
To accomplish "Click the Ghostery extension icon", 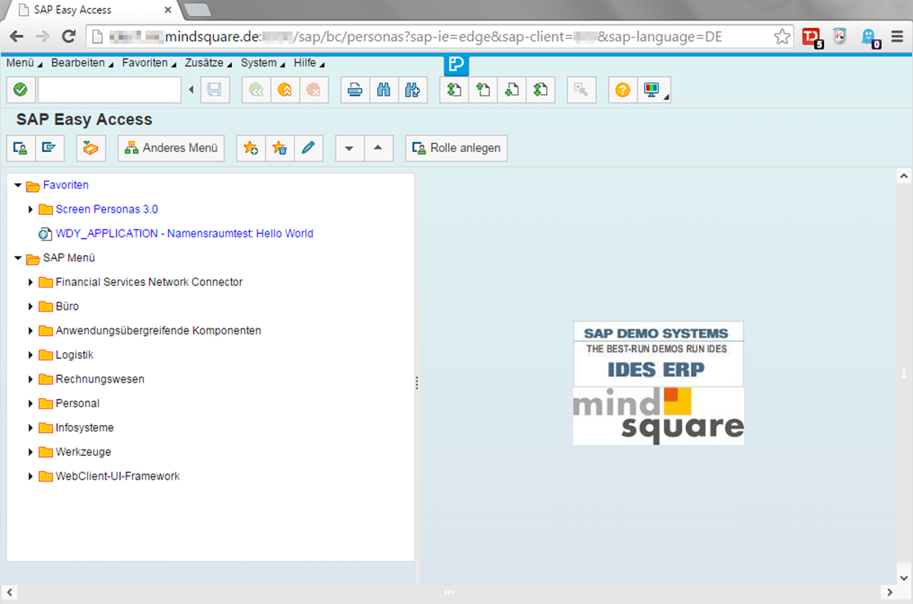I will click(x=870, y=38).
